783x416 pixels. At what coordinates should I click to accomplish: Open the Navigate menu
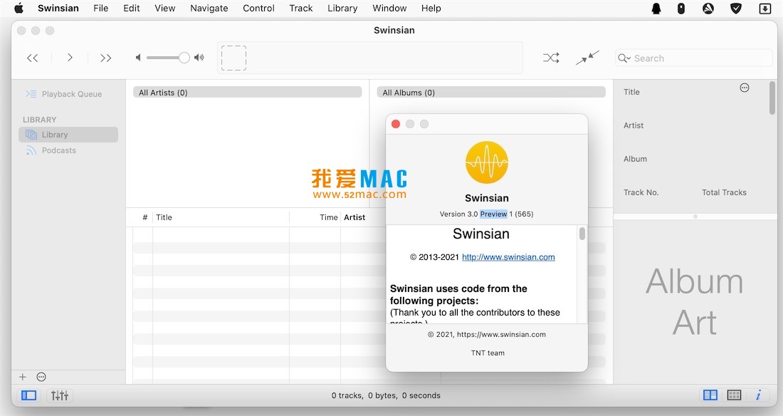[x=209, y=8]
